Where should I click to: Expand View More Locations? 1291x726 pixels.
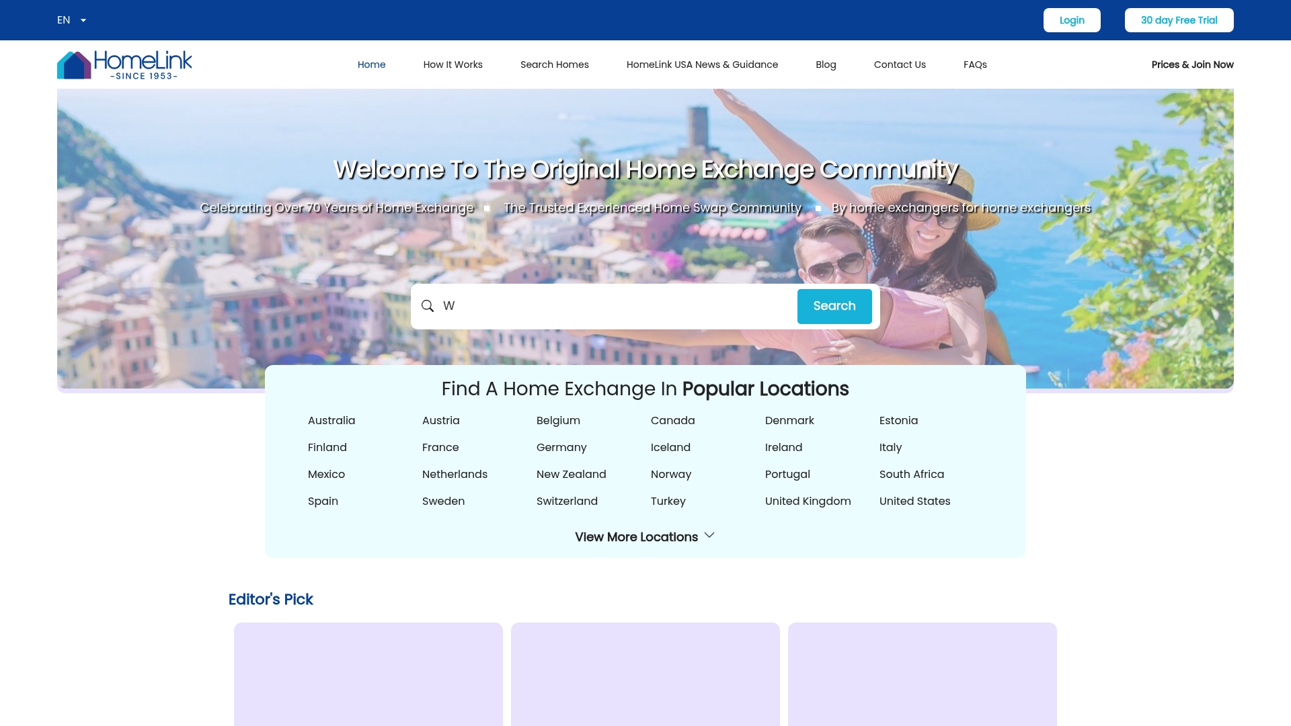pyautogui.click(x=644, y=536)
